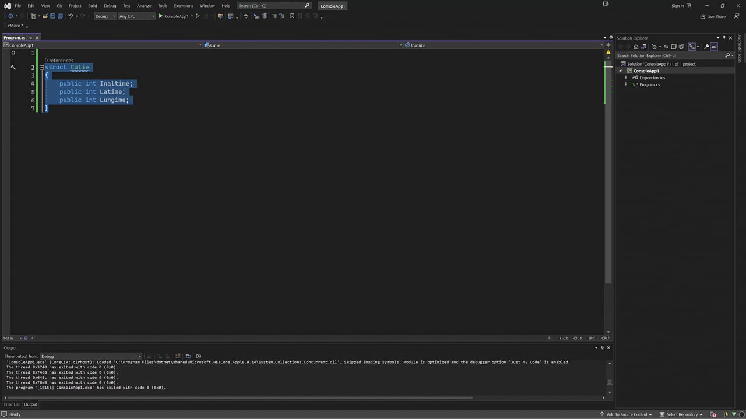Click the clock icon in Output toolbar
Viewport: 746px width, 419px height.
199,356
